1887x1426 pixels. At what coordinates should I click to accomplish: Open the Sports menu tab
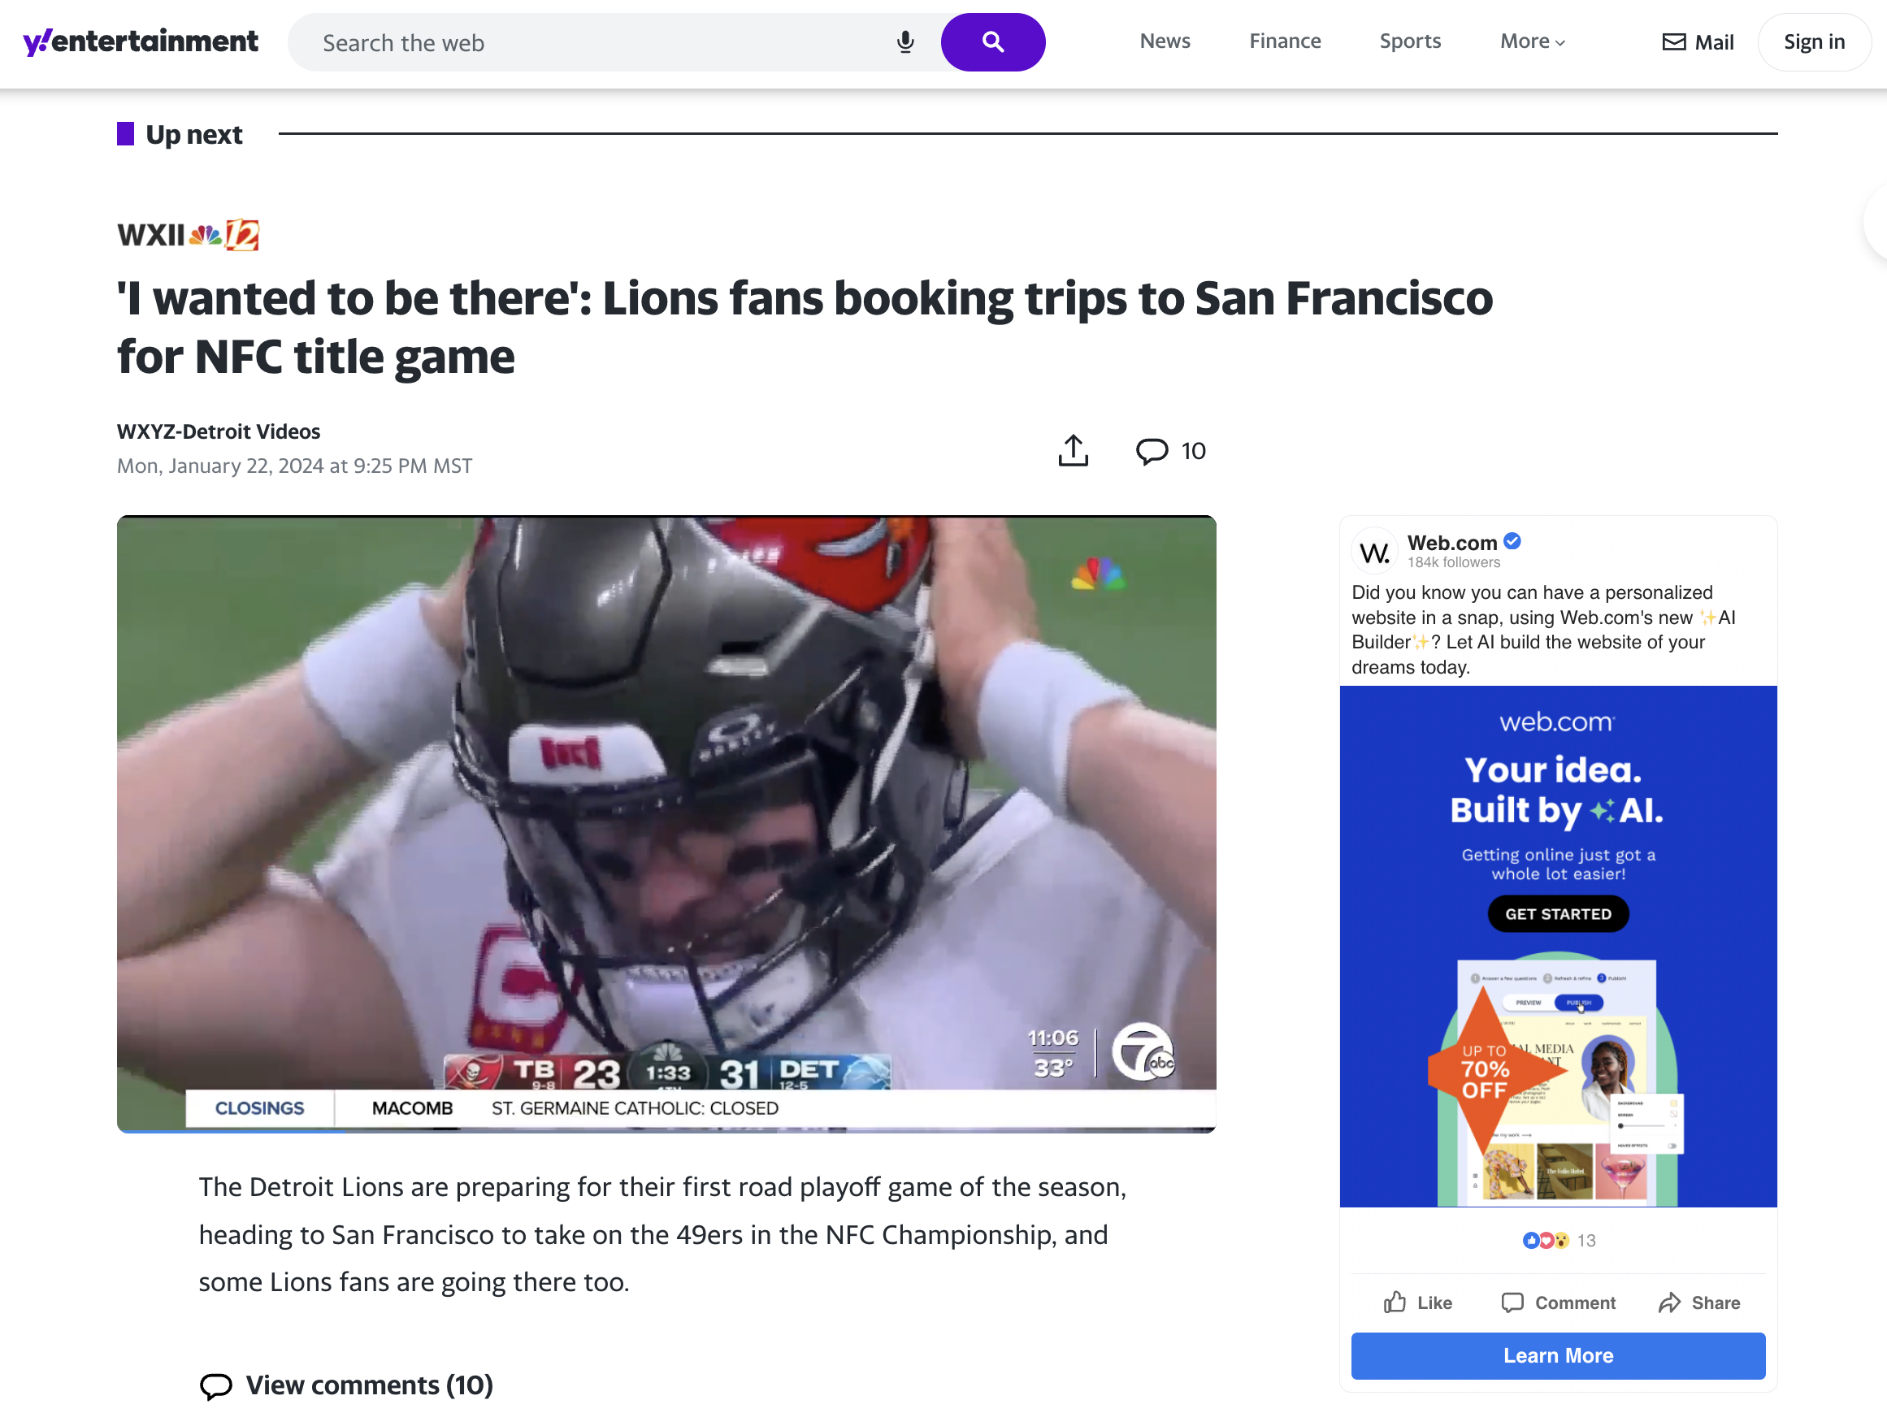tap(1409, 41)
